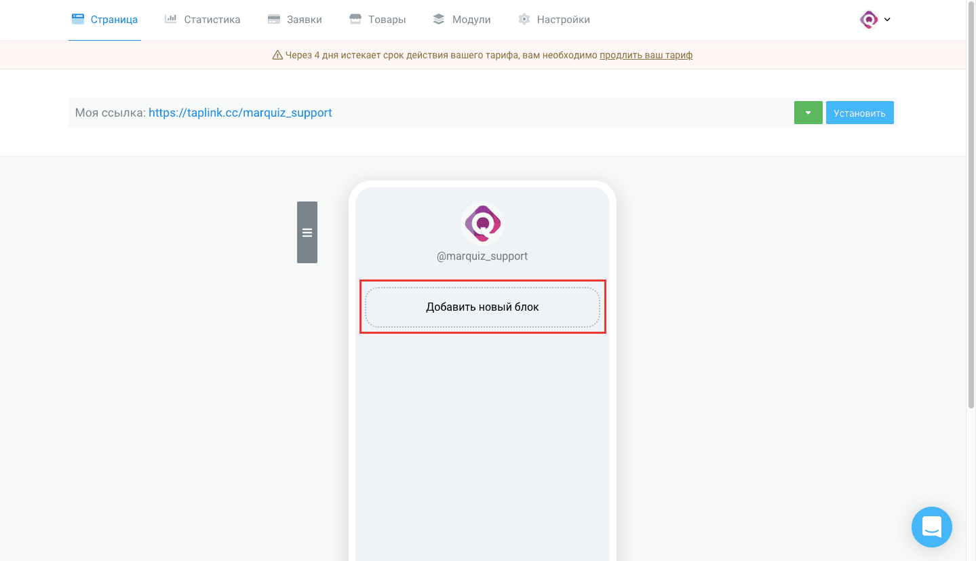Open the support chat widget
This screenshot has height=561, width=976.
pyautogui.click(x=932, y=527)
